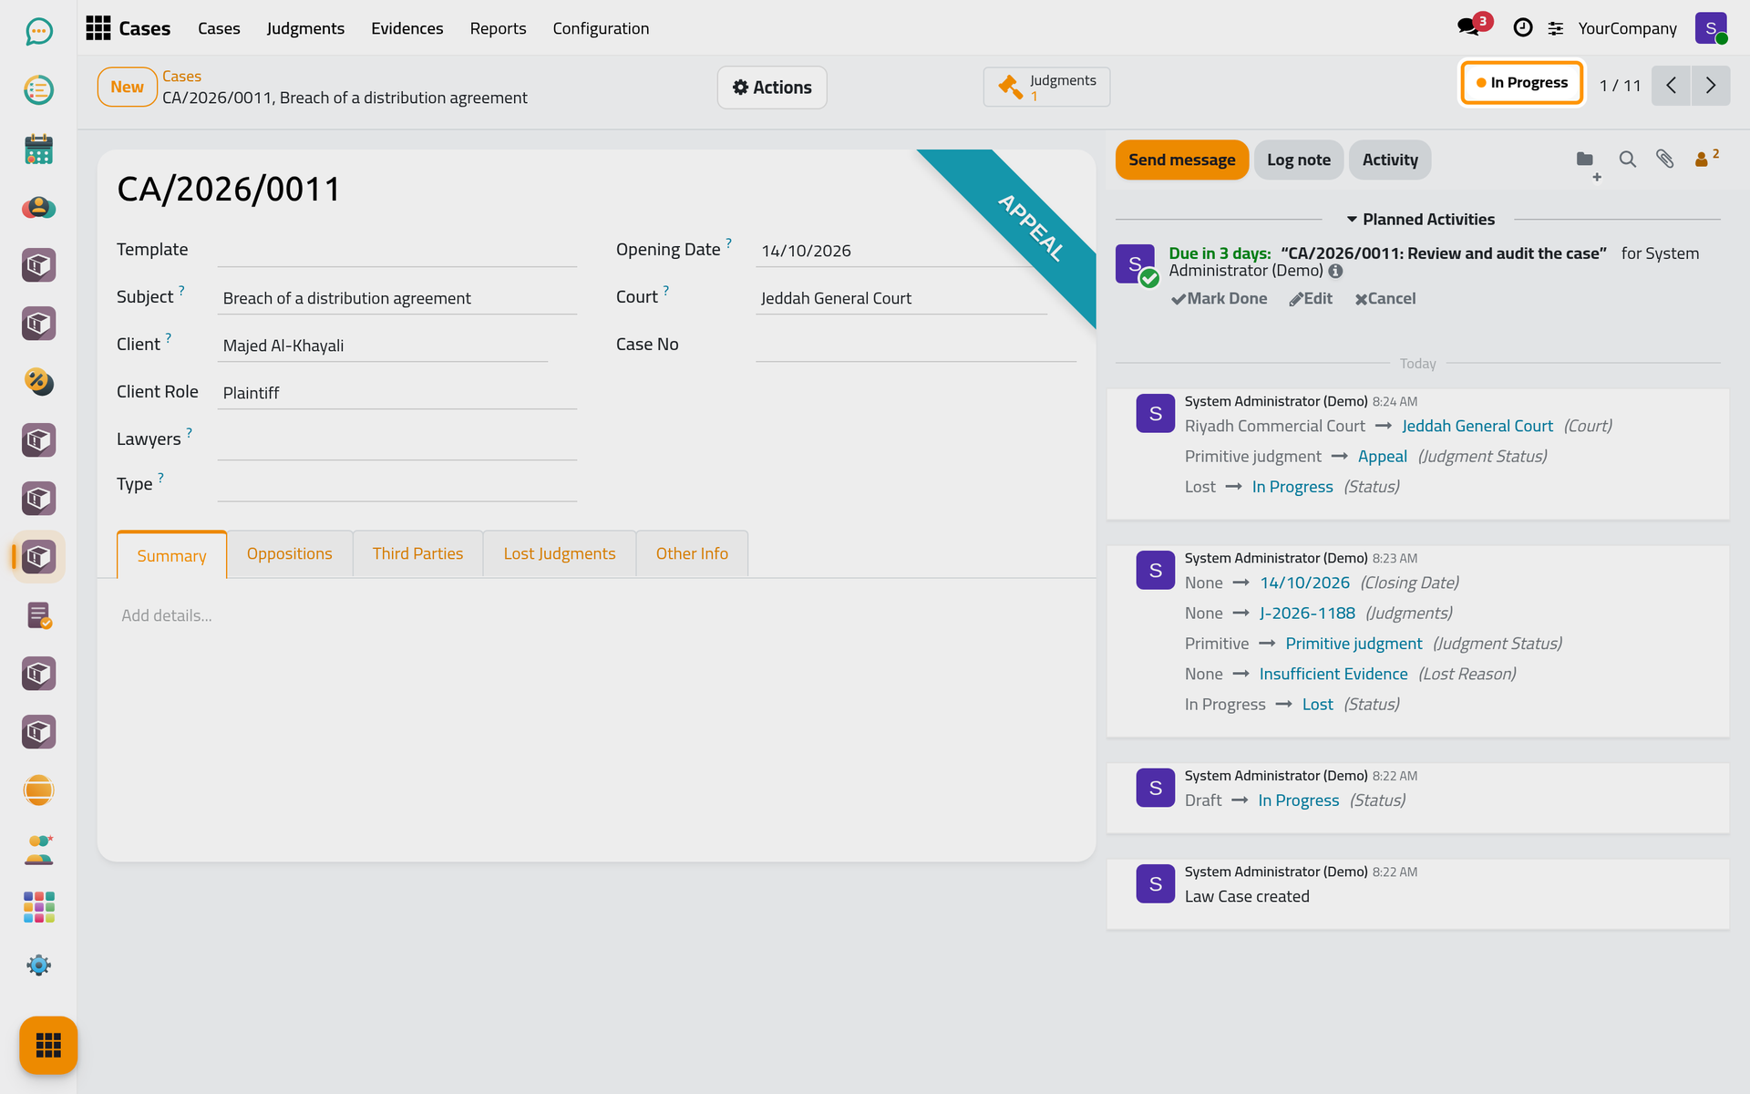The height and width of the screenshot is (1094, 1750).
Task: Open the Other Info tab
Action: (692, 553)
